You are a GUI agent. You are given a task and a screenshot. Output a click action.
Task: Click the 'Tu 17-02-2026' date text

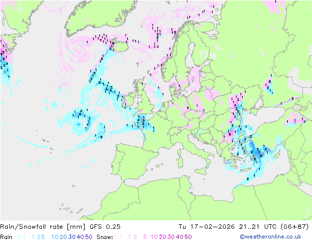(x=206, y=227)
